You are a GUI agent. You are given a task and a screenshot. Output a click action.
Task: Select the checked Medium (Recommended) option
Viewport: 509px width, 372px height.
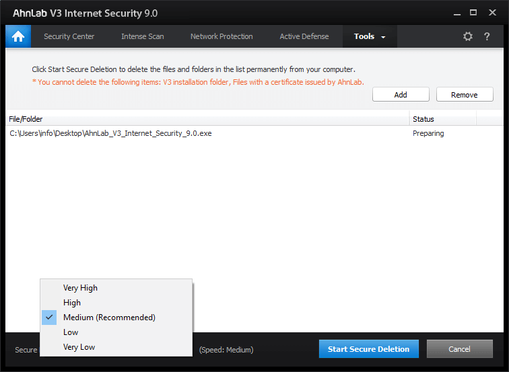(109, 318)
